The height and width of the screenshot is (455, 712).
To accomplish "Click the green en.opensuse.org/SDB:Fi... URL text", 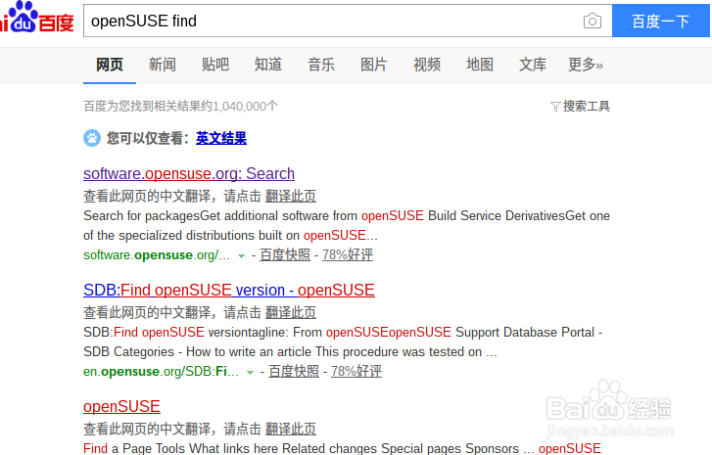I will tap(161, 372).
